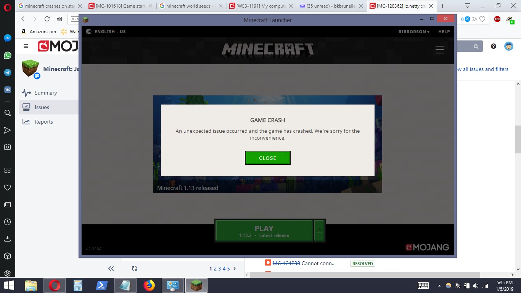Open Messenger in Opera sidebar
The height and width of the screenshot is (293, 521).
(x=7, y=38)
